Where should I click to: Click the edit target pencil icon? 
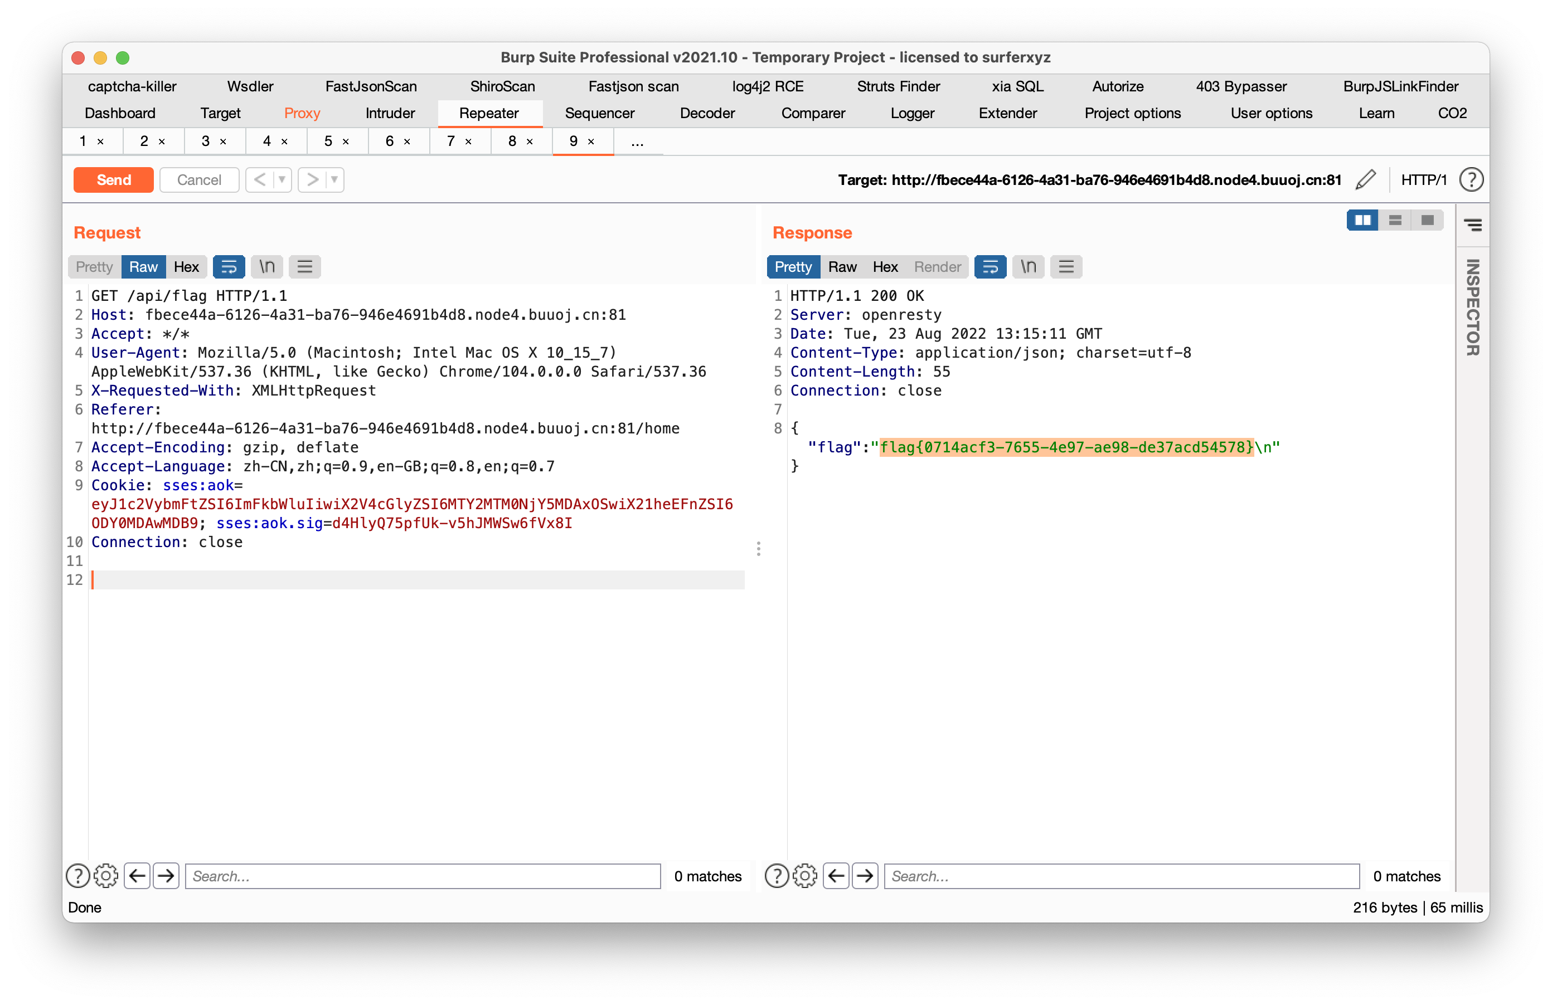(x=1365, y=180)
